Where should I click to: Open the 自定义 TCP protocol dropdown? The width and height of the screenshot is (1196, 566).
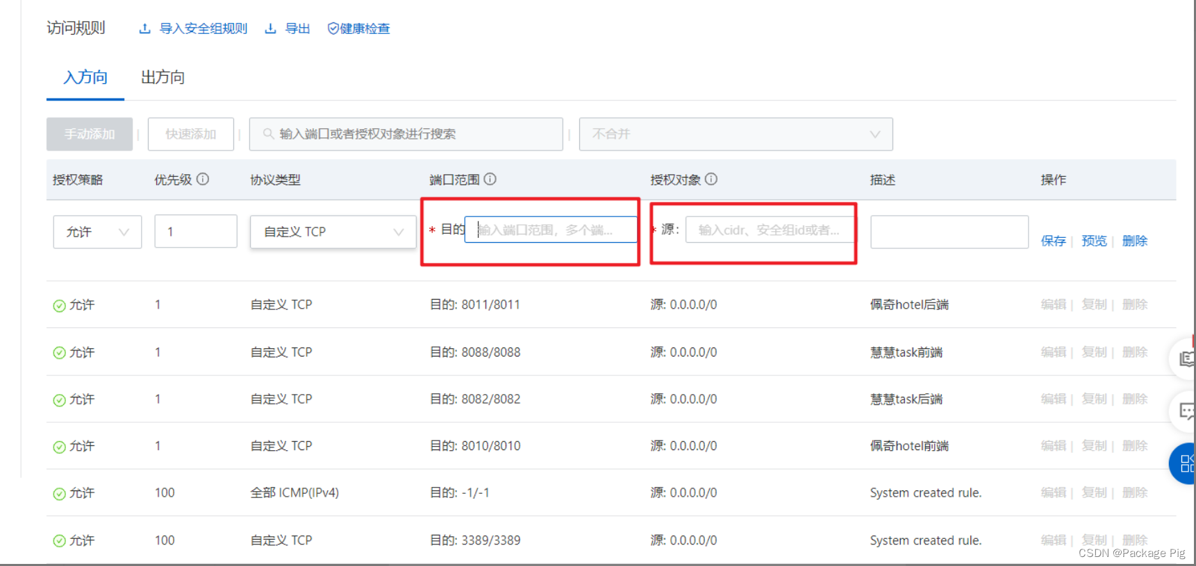coord(333,232)
